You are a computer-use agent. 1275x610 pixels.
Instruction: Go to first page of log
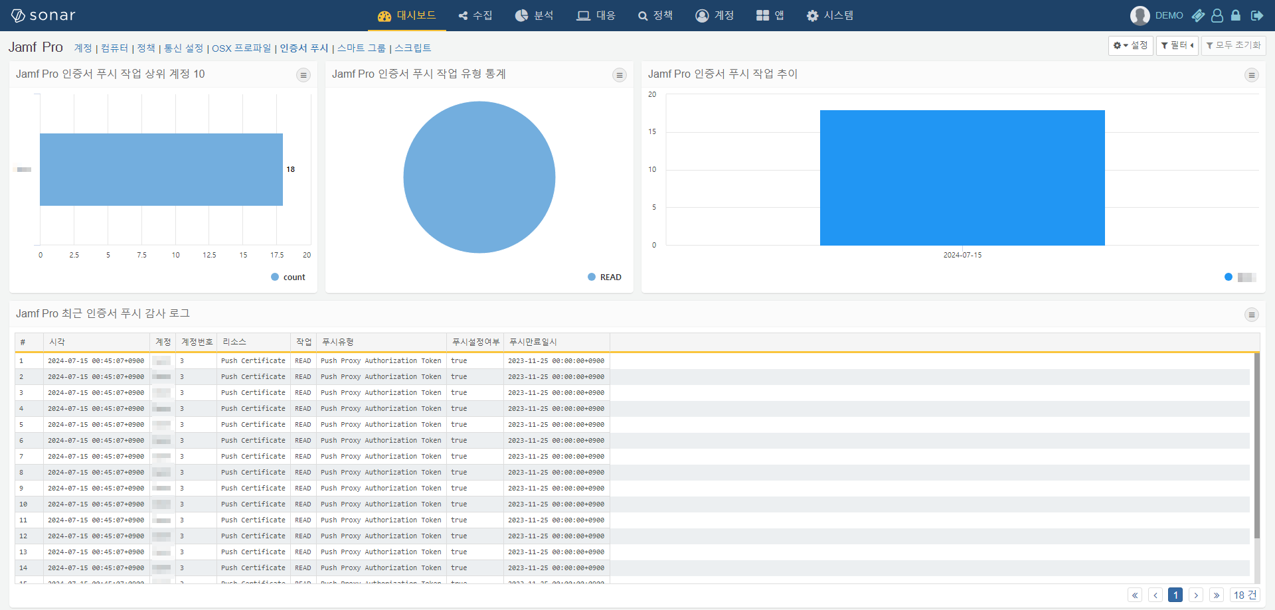tap(1135, 595)
